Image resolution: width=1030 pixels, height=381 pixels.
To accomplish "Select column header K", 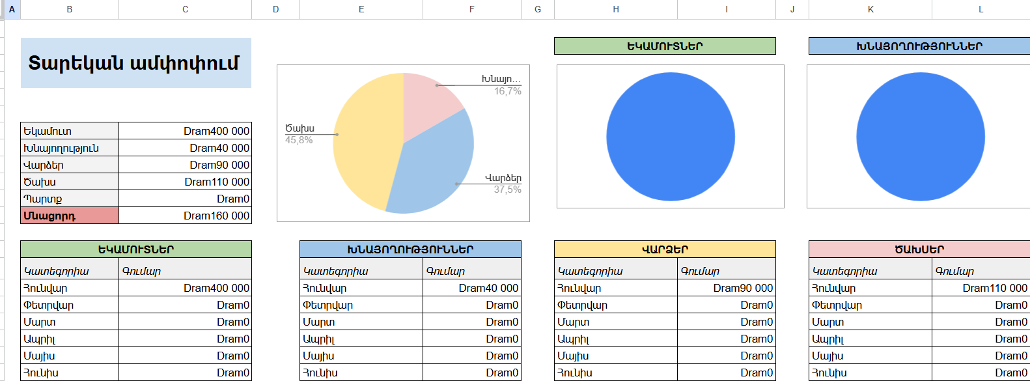I will (870, 9).
